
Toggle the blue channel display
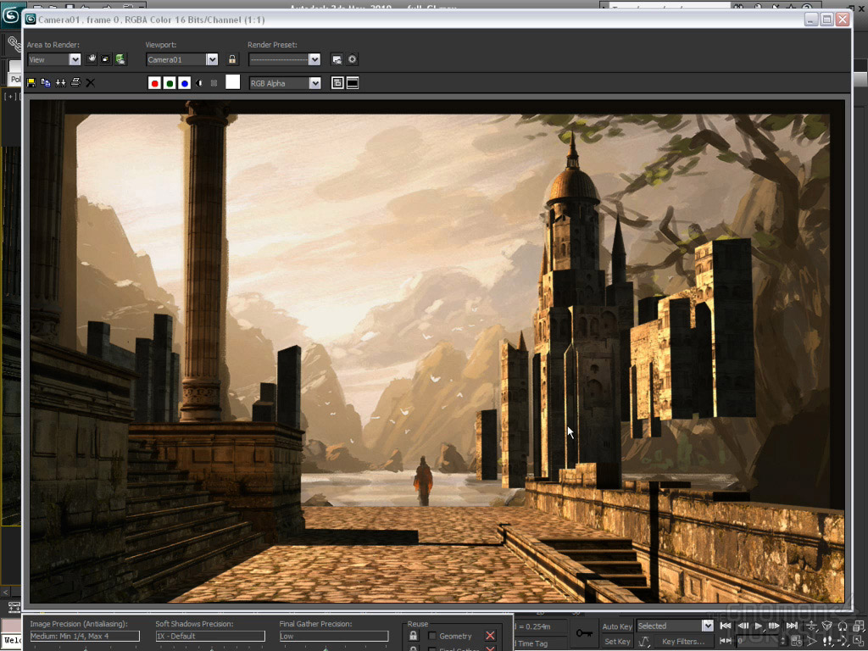click(x=184, y=83)
